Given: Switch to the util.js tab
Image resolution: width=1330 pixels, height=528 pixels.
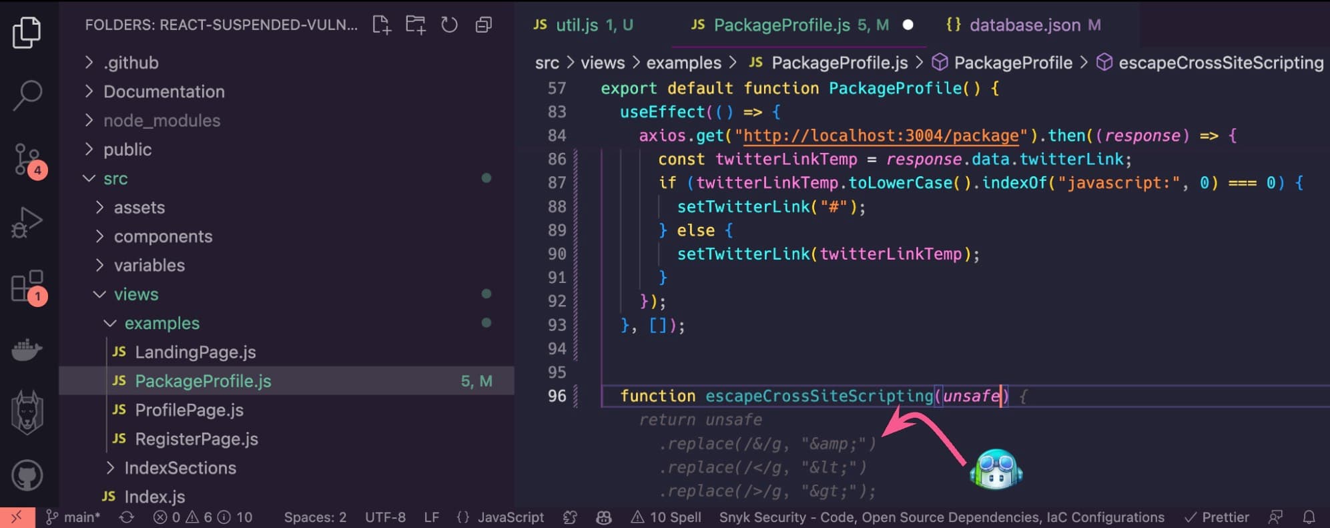Looking at the screenshot, I should point(583,25).
